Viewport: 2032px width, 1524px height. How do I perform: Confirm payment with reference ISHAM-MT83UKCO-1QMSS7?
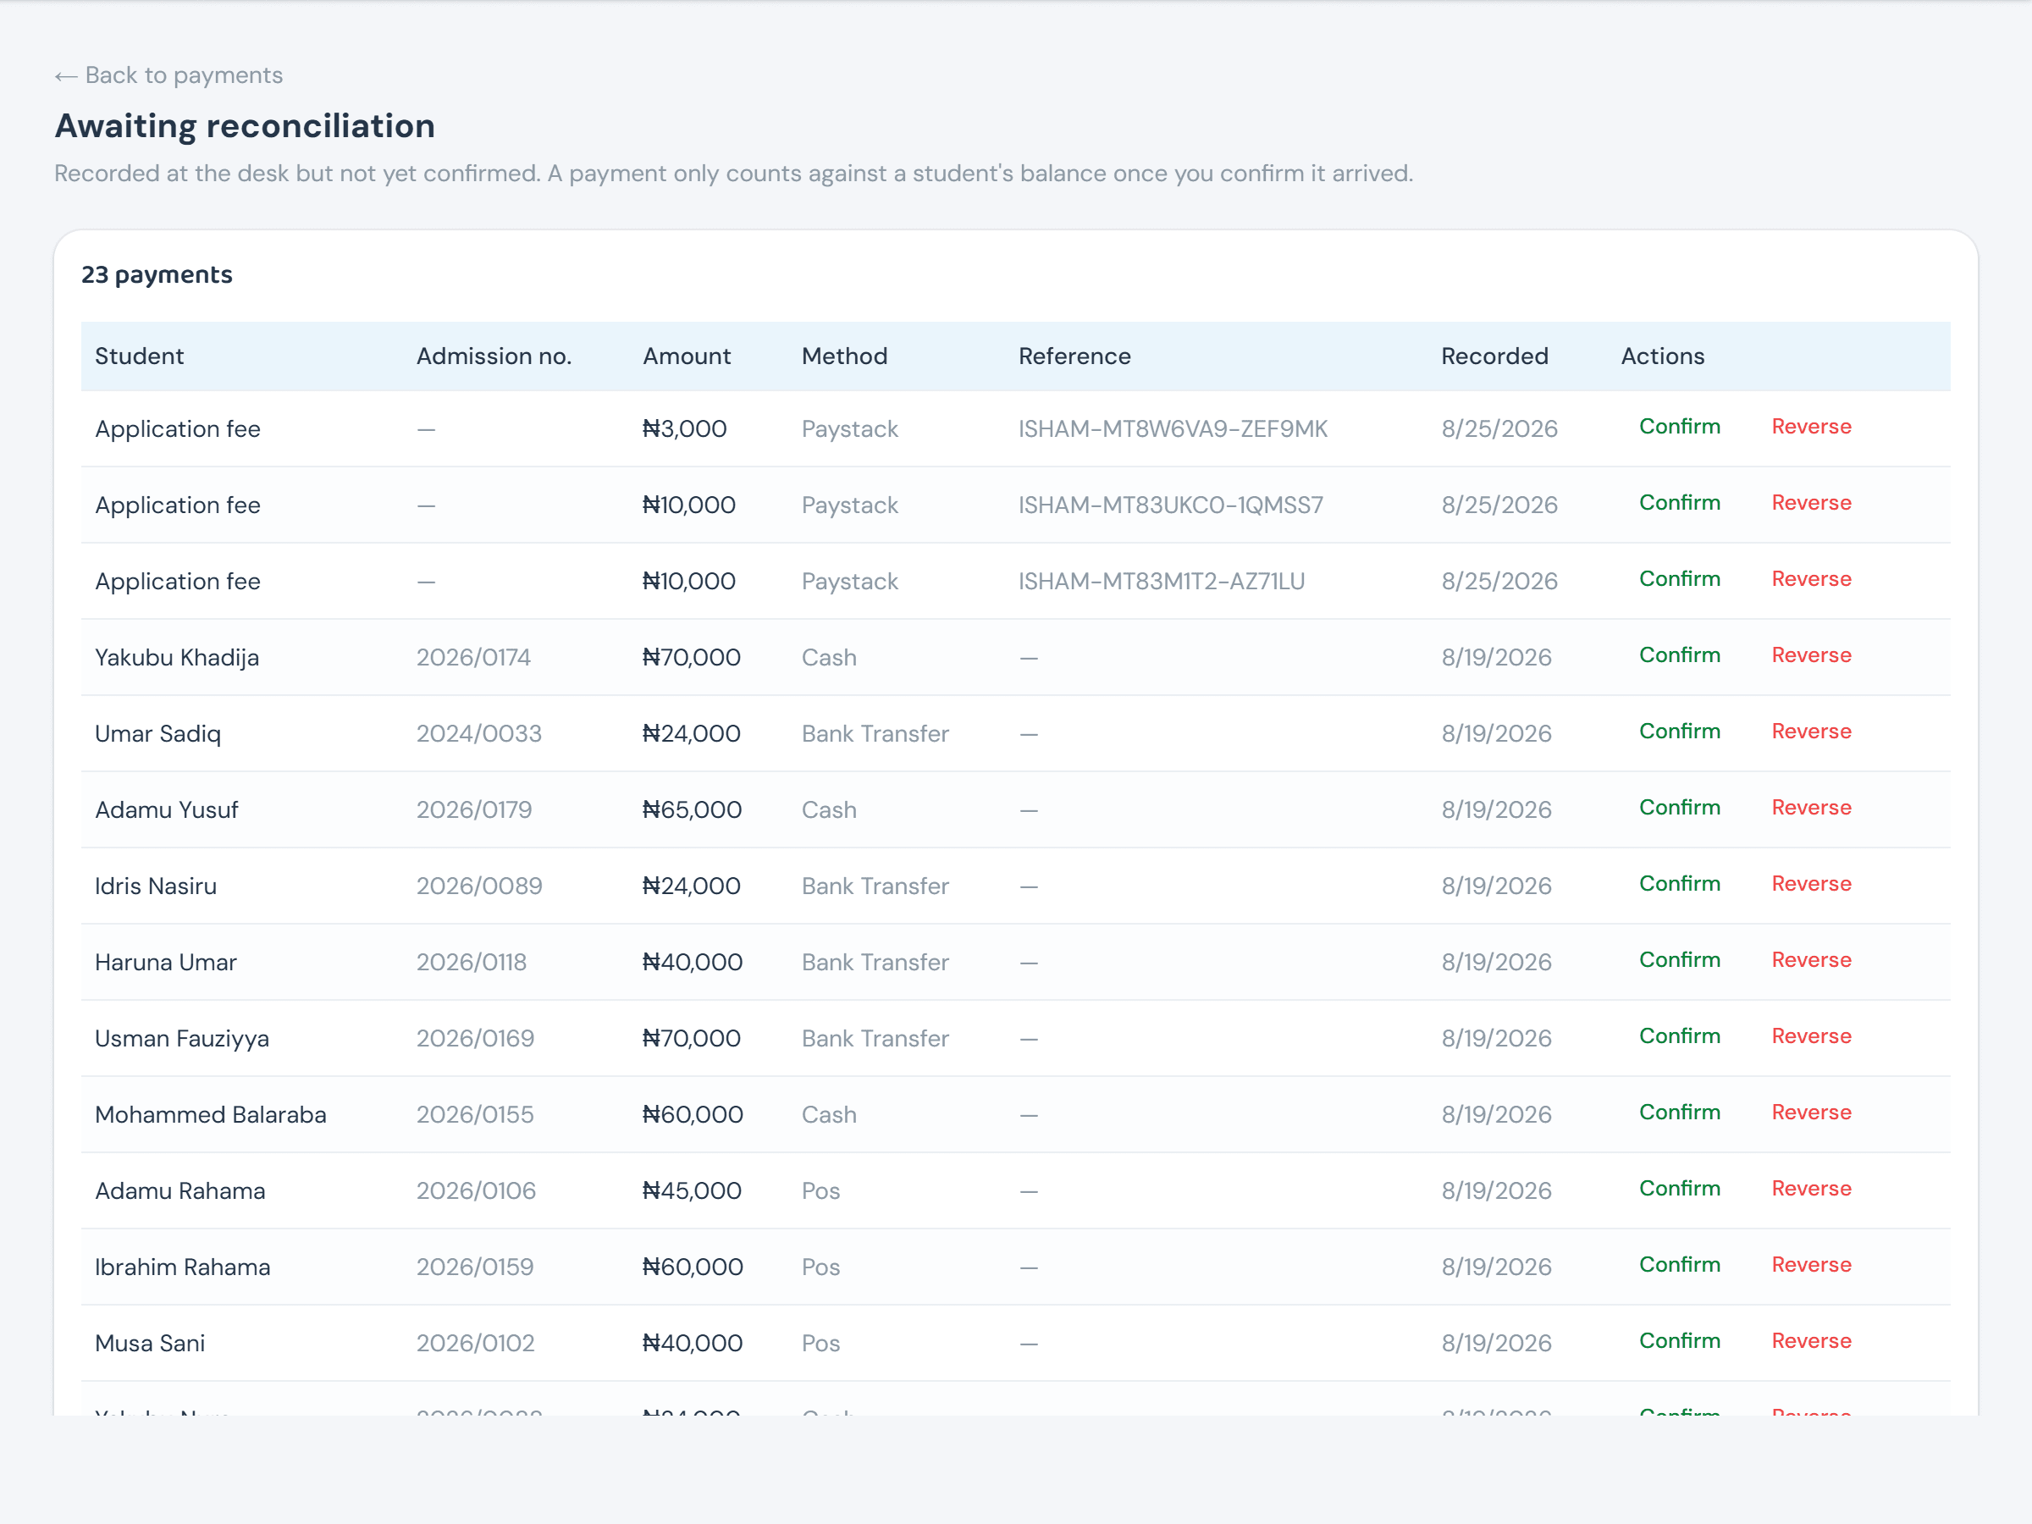click(x=1679, y=502)
